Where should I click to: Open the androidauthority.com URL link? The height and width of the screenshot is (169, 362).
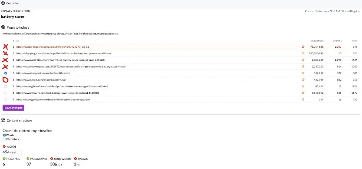click(x=61, y=60)
